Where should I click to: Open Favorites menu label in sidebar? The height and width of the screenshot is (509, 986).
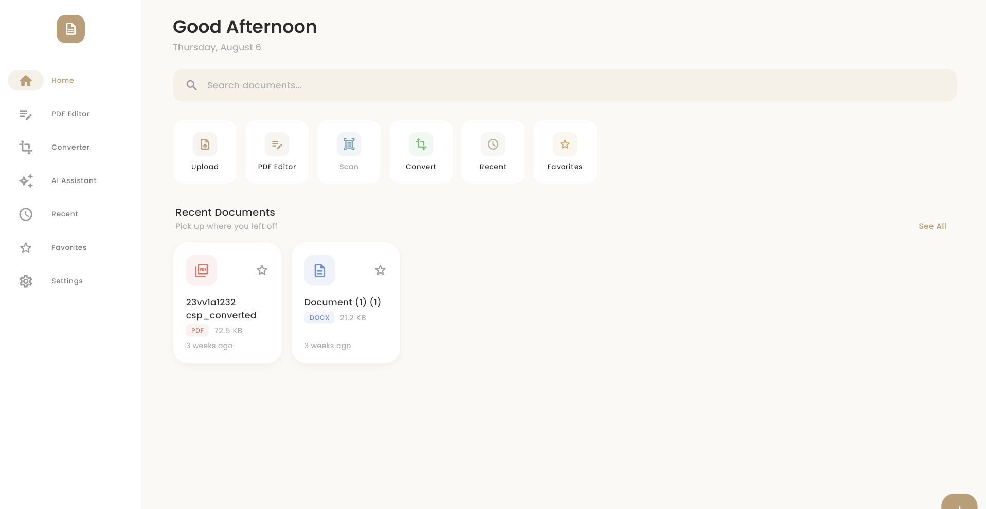(69, 247)
